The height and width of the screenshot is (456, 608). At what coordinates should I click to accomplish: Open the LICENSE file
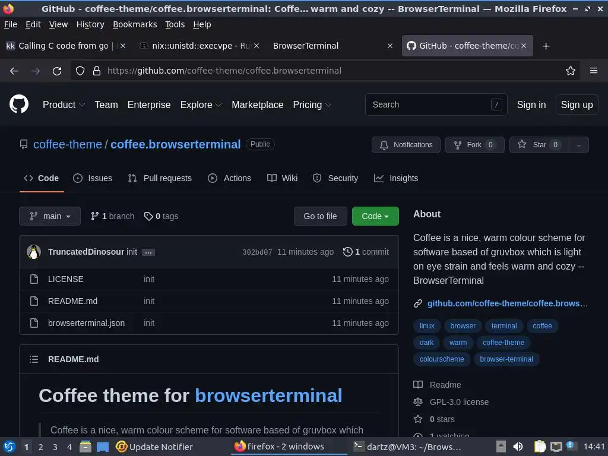pos(65,279)
